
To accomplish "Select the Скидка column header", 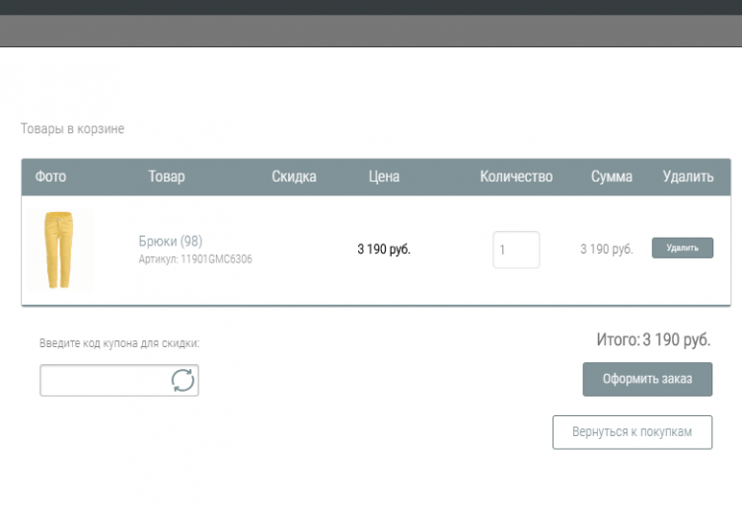I will point(294,177).
